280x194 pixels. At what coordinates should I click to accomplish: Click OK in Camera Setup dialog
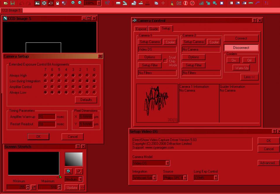click(38, 137)
